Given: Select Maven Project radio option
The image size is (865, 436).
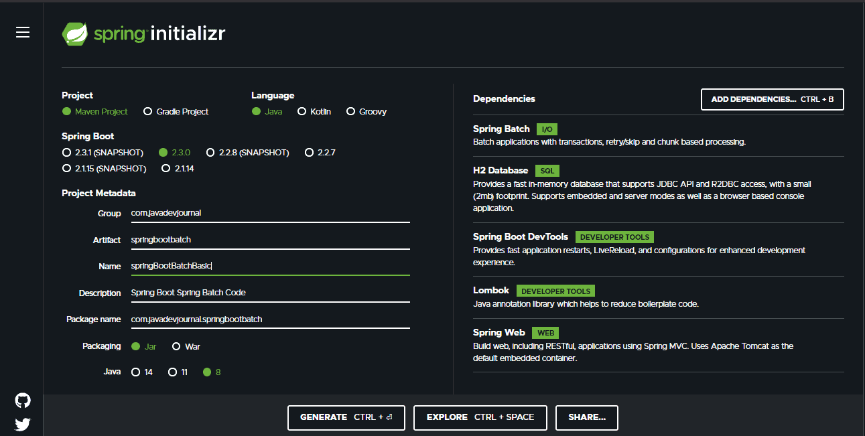Looking at the screenshot, I should (x=94, y=112).
